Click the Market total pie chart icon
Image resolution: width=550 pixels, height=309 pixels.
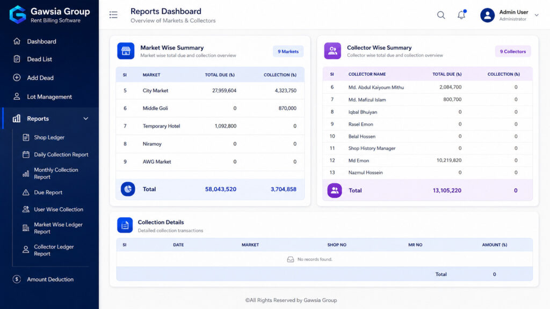click(x=128, y=189)
